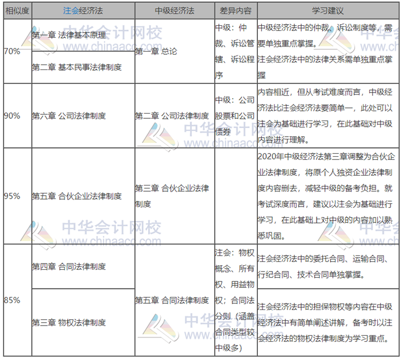Viewport: 402px width, 360px height.
Task: Open the blue 注会 link in header
Action: (x=71, y=11)
